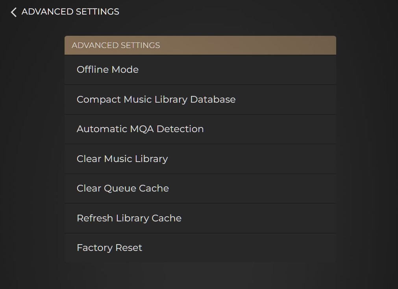398x289 pixels.
Task: Click the 'Offline Mode' label text
Action: (107, 70)
